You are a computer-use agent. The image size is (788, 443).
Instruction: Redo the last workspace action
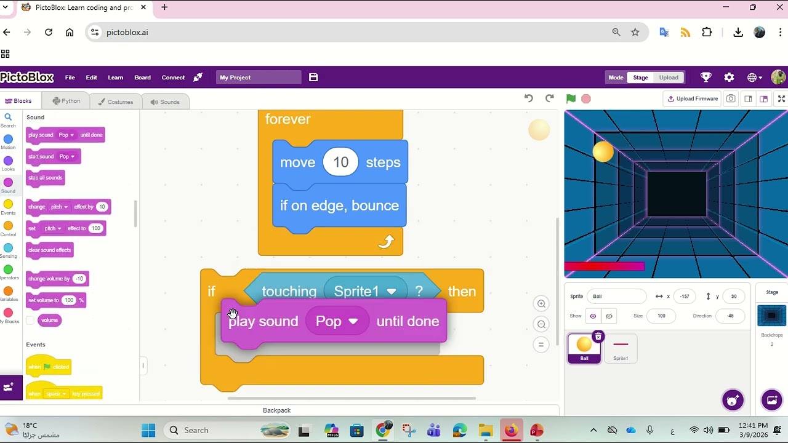coord(550,98)
